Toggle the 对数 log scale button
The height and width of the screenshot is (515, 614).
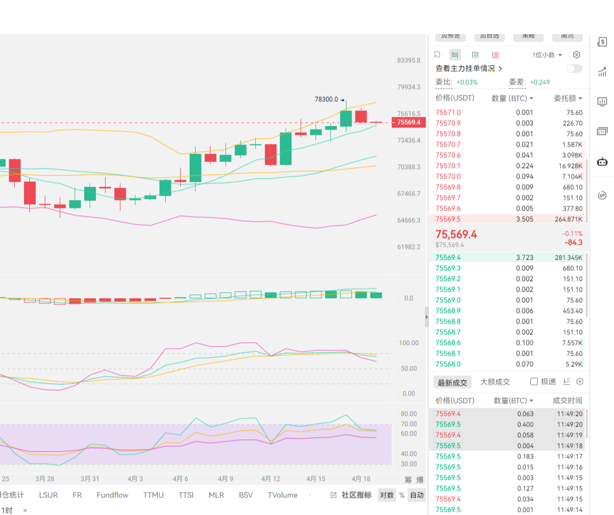[386, 495]
